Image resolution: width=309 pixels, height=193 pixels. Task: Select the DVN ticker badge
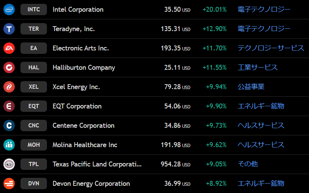pos(34,184)
